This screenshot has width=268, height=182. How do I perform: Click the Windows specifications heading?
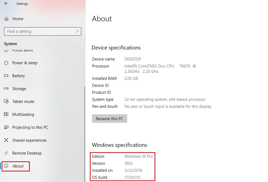coord(119,145)
